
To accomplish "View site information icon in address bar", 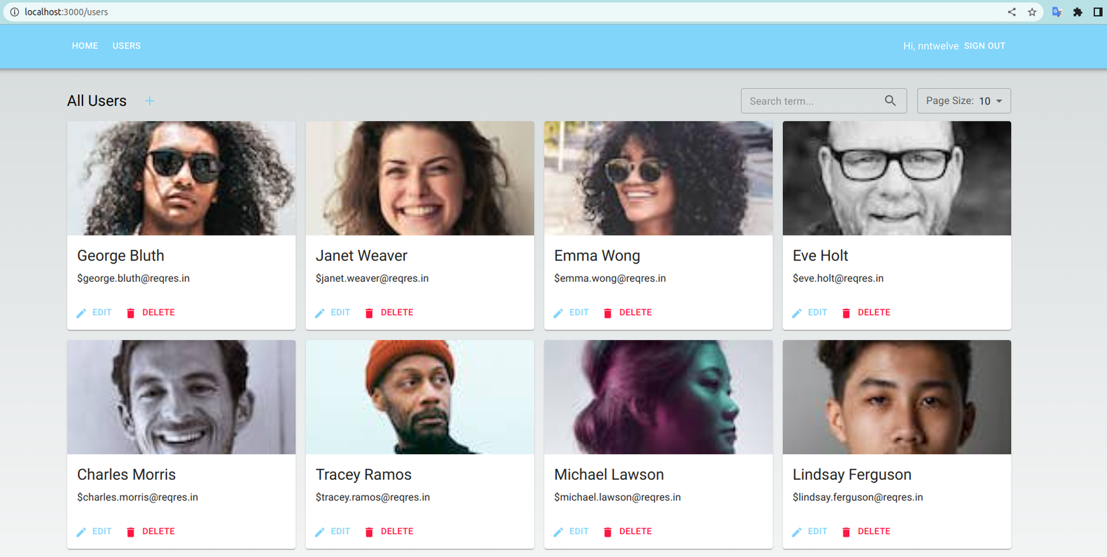I will point(14,12).
